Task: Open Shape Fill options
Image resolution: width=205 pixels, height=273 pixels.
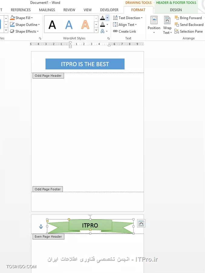Action: coord(21,18)
